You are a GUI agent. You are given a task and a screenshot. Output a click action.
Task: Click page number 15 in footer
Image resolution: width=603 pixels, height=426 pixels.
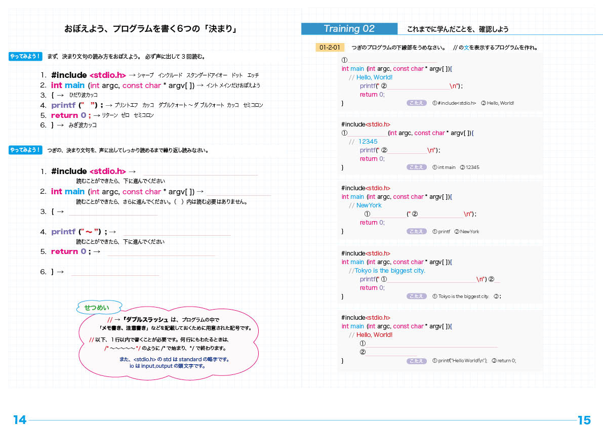tap(584, 419)
